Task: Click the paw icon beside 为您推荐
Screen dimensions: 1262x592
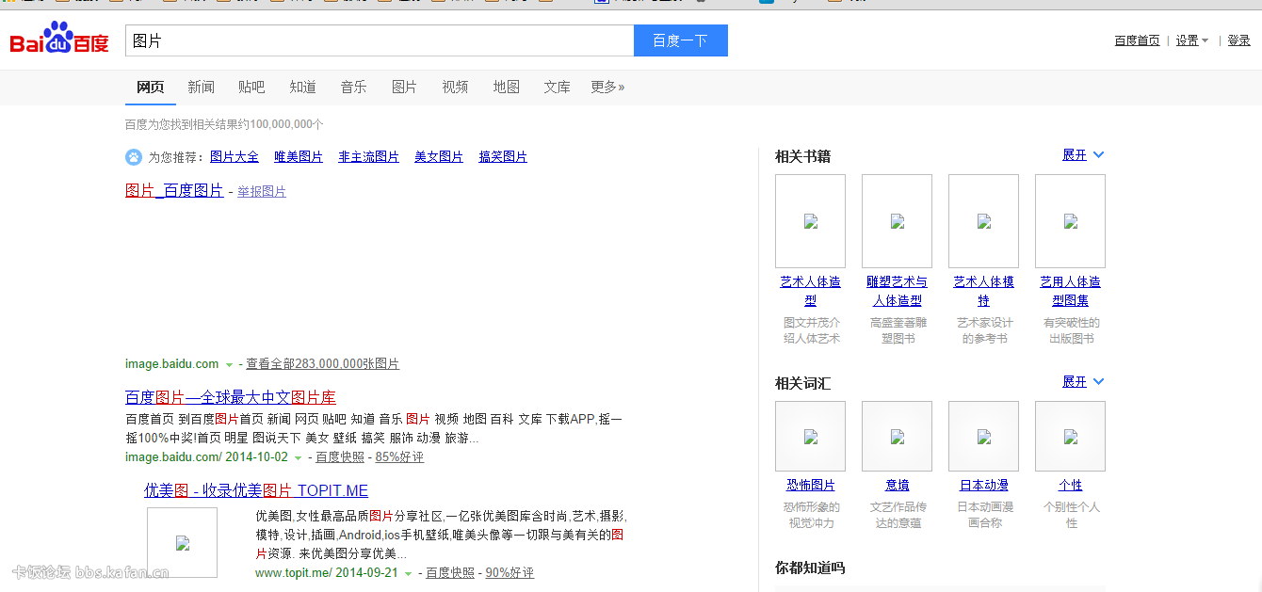Action: pyautogui.click(x=134, y=157)
